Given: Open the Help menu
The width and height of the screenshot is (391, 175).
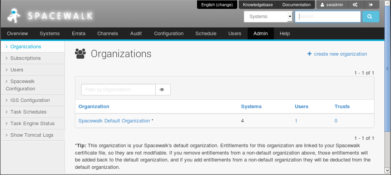Looking at the screenshot, I should point(284,33).
